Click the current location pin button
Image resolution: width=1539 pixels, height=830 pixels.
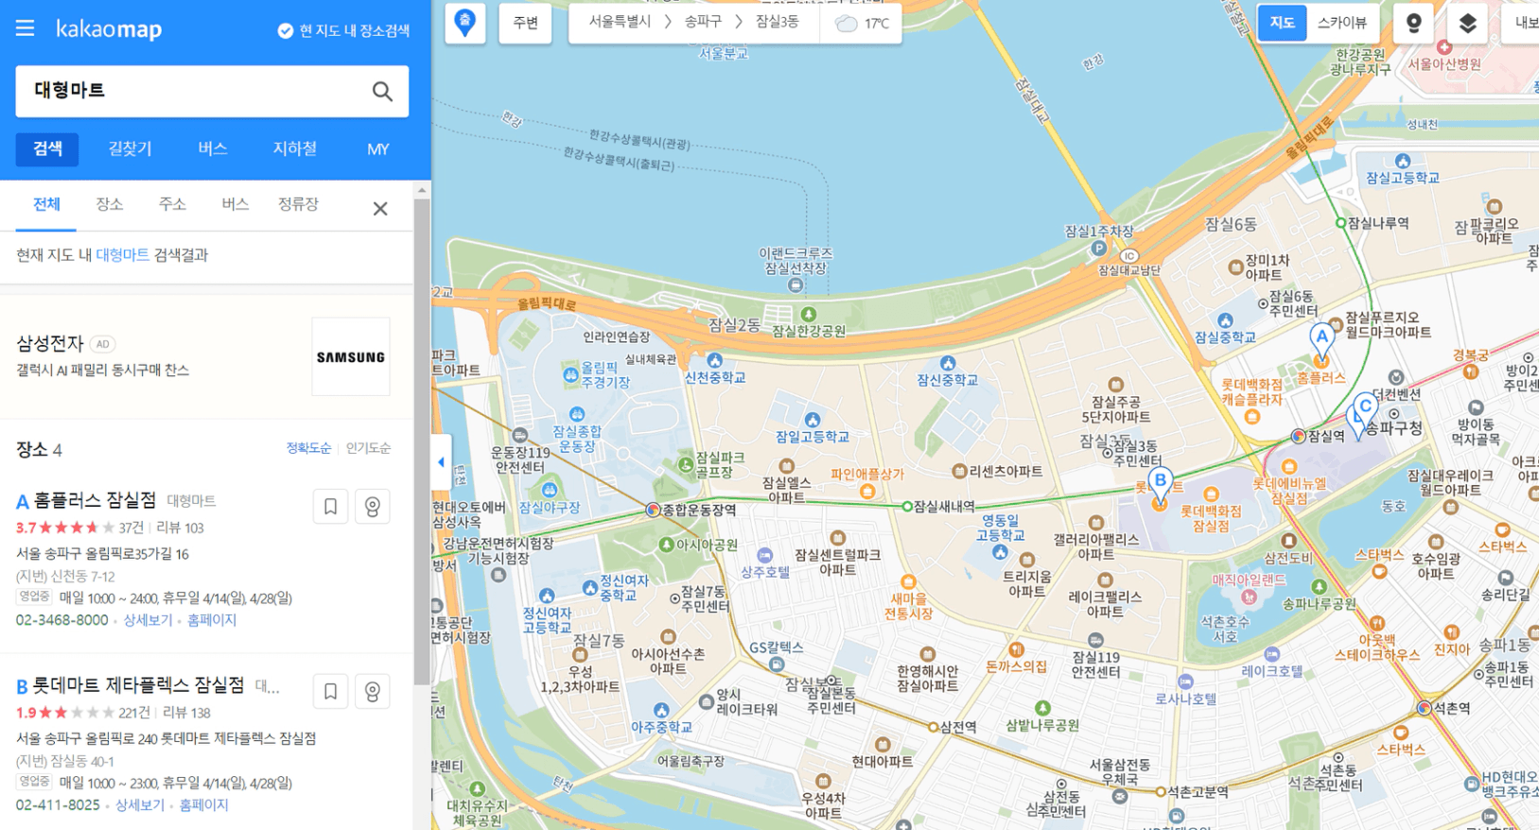[465, 23]
